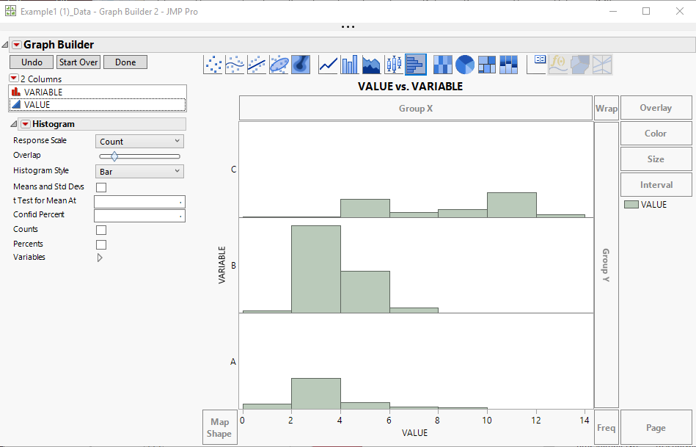Click the Wrap drop zone

click(x=607, y=109)
